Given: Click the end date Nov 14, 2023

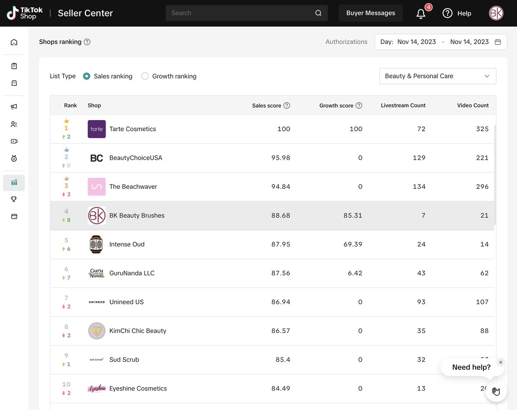Looking at the screenshot, I should [x=470, y=42].
